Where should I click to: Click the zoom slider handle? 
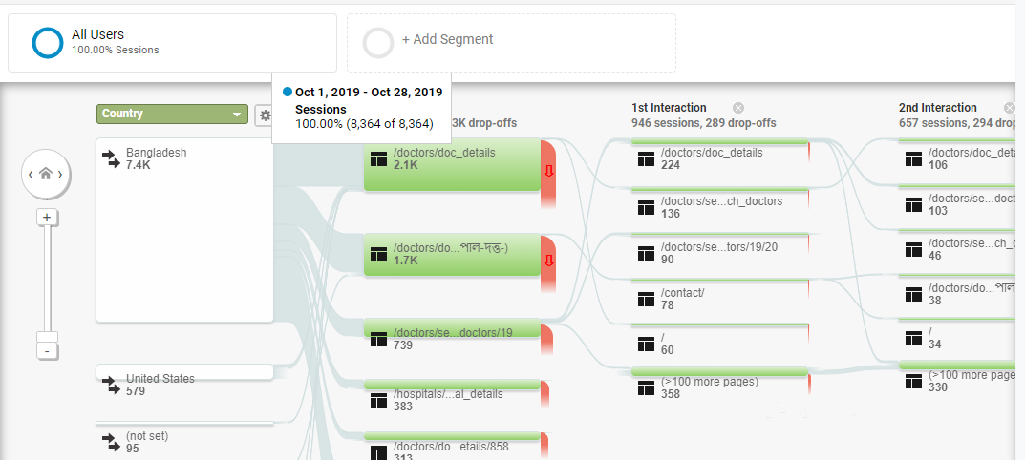click(47, 337)
